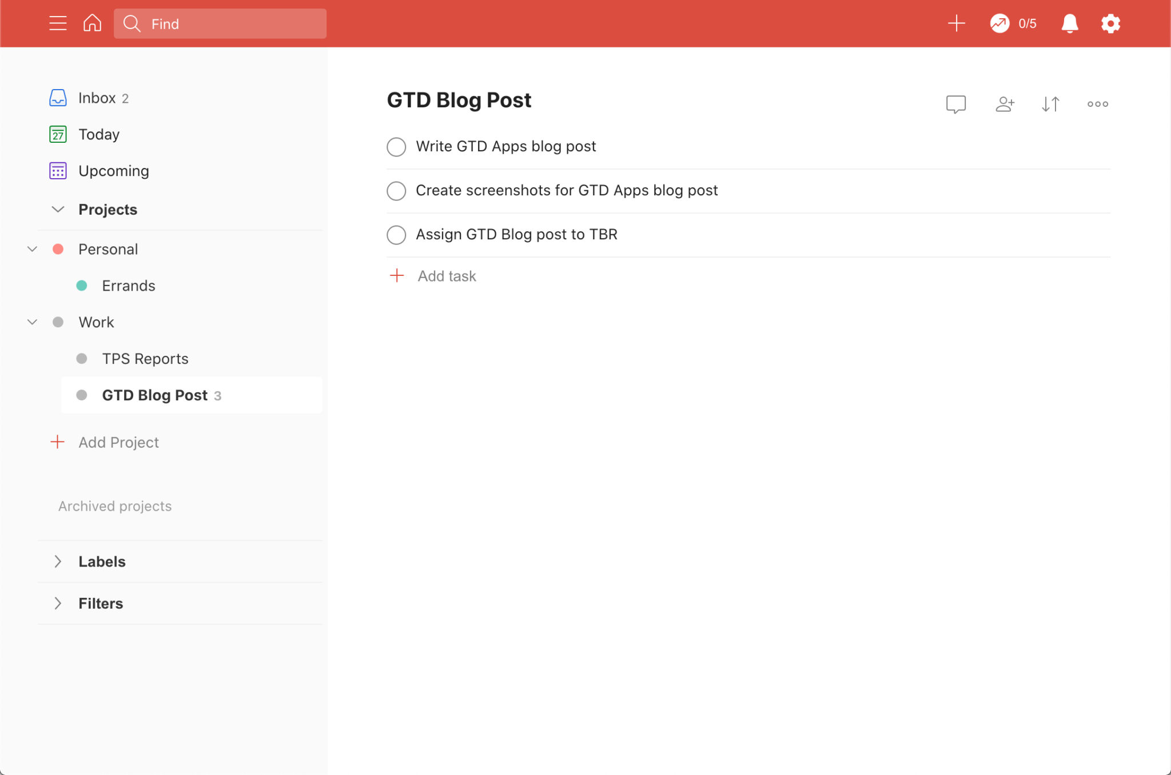View the 0/5 daily goal count
Screen dimensions: 1171x775
click(1027, 23)
